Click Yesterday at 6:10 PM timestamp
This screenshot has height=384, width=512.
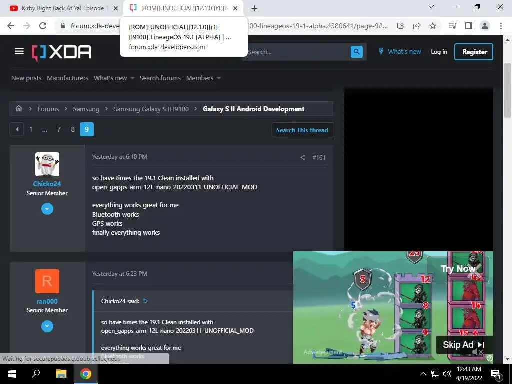pyautogui.click(x=120, y=156)
